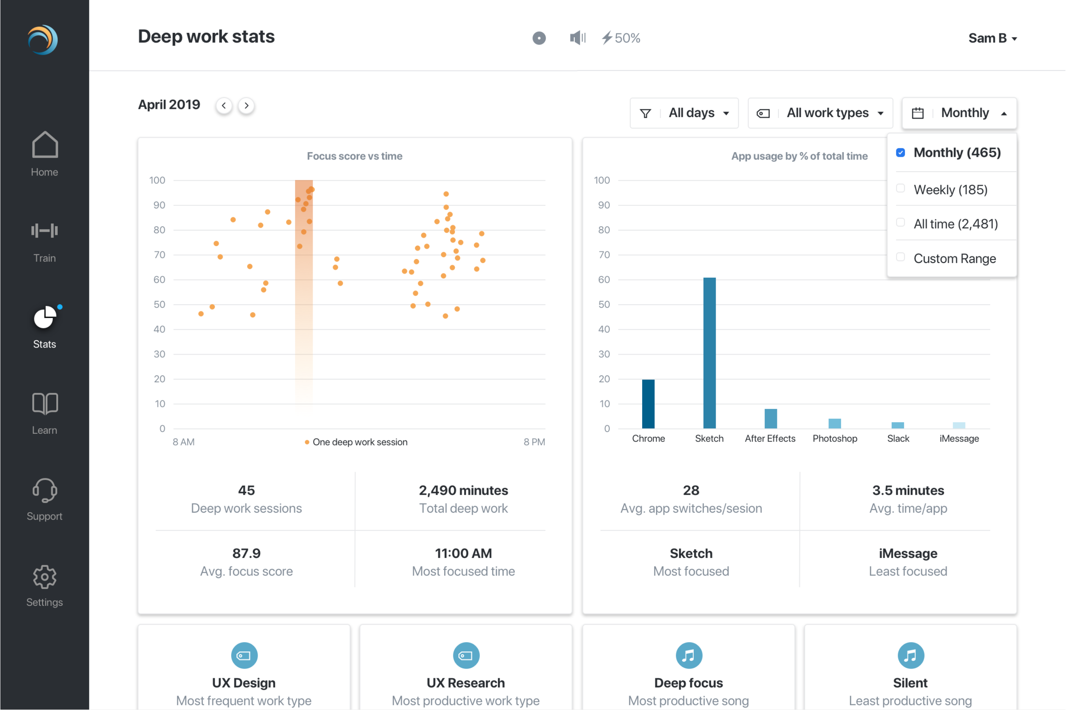The width and height of the screenshot is (1067, 710).
Task: Uncheck the Monthly (465) checkbox
Action: pyautogui.click(x=900, y=153)
